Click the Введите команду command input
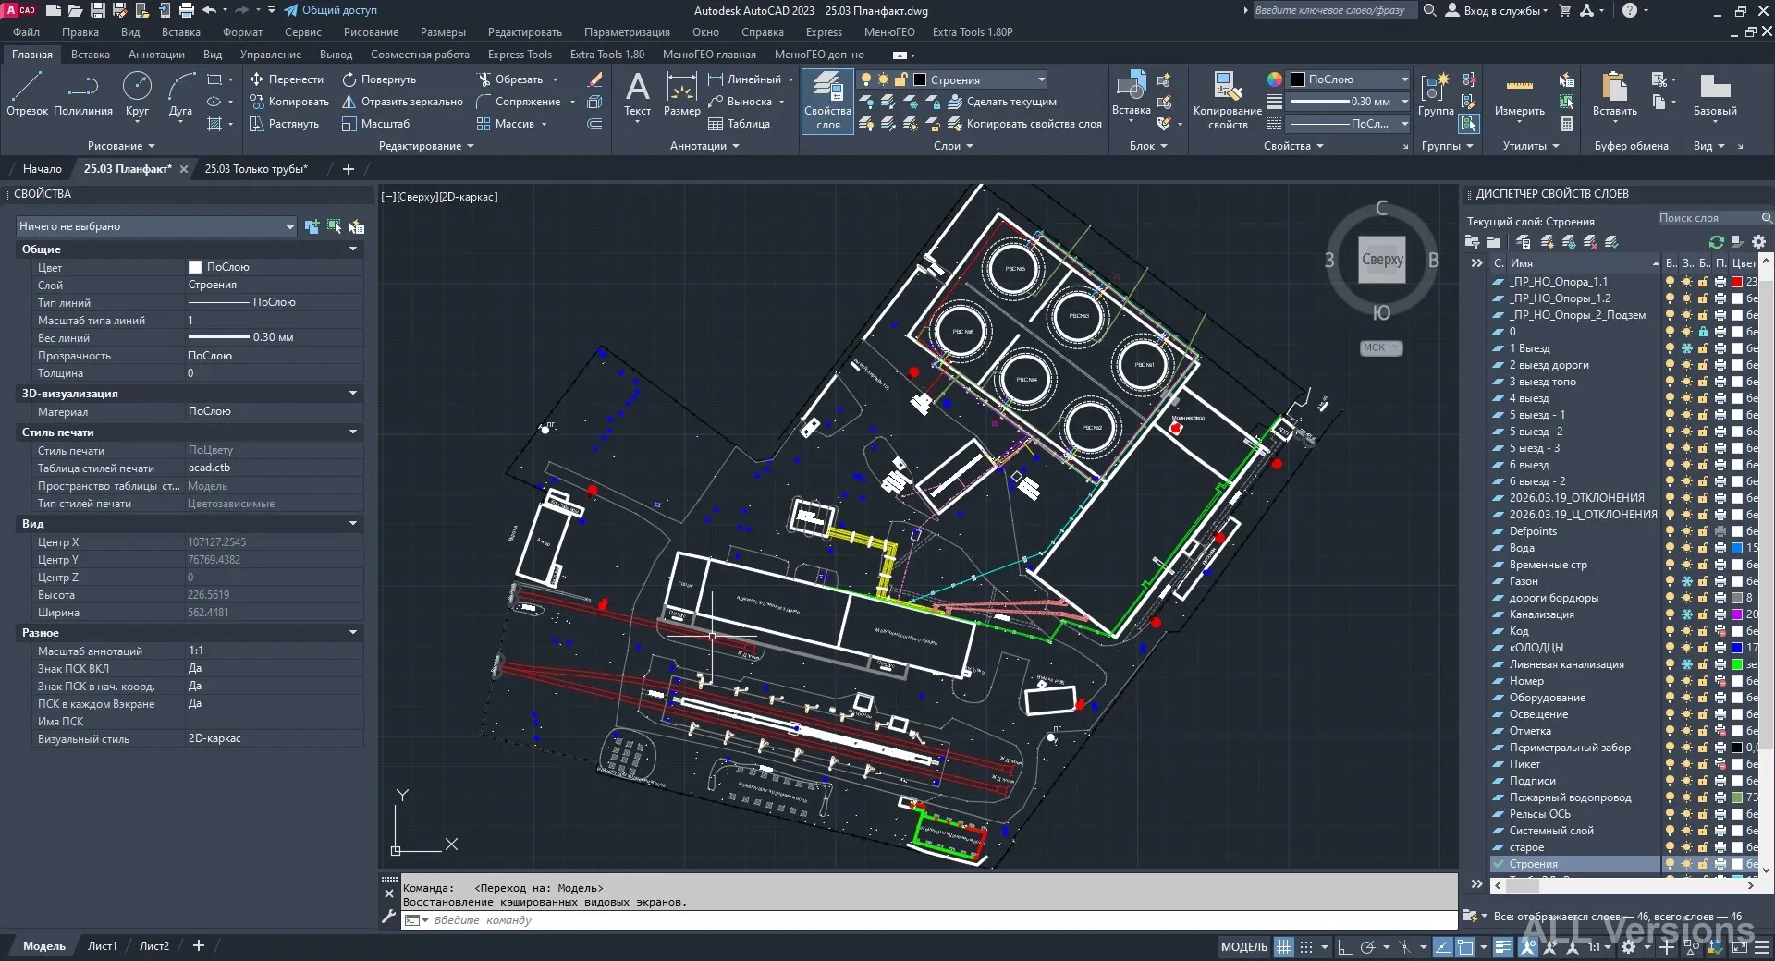The image size is (1775, 961). pos(929,920)
